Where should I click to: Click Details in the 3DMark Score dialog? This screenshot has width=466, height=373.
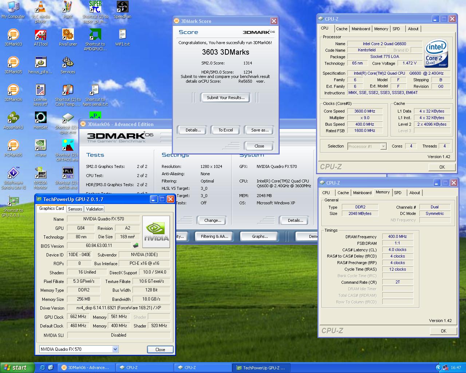pos(193,130)
